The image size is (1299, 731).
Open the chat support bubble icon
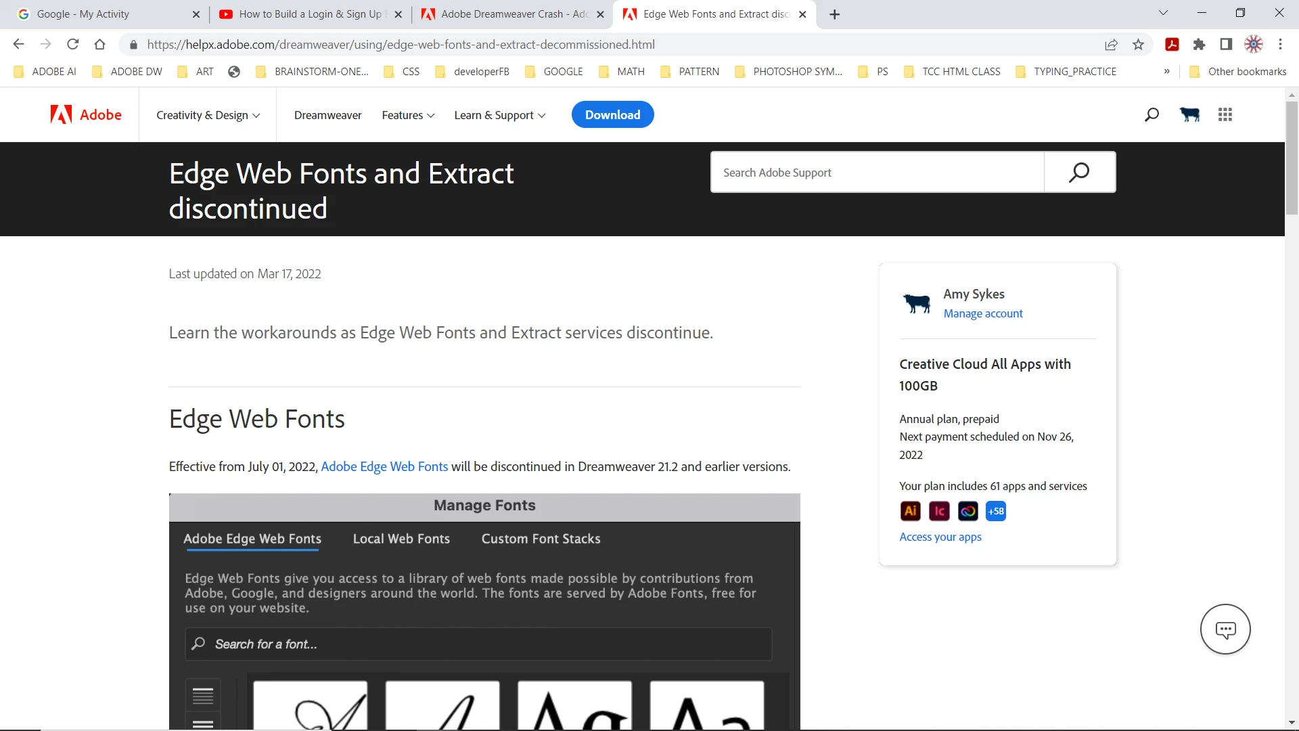[1225, 629]
